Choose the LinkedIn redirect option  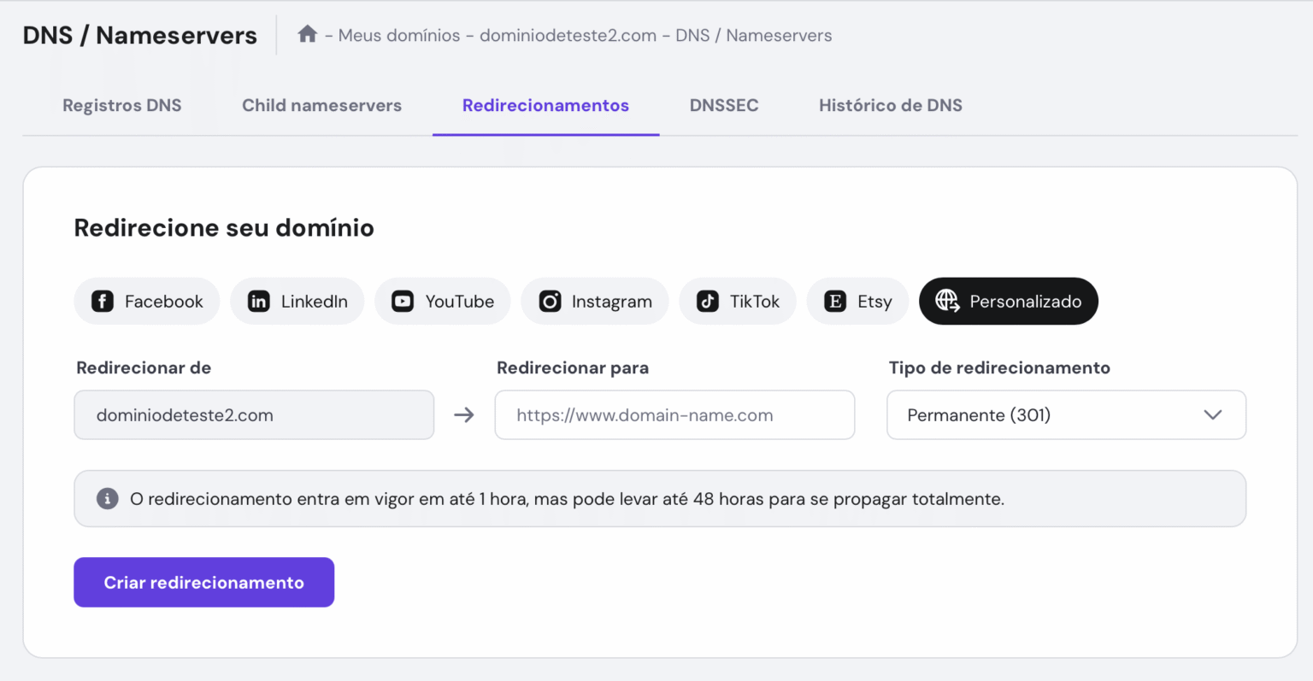coord(297,301)
